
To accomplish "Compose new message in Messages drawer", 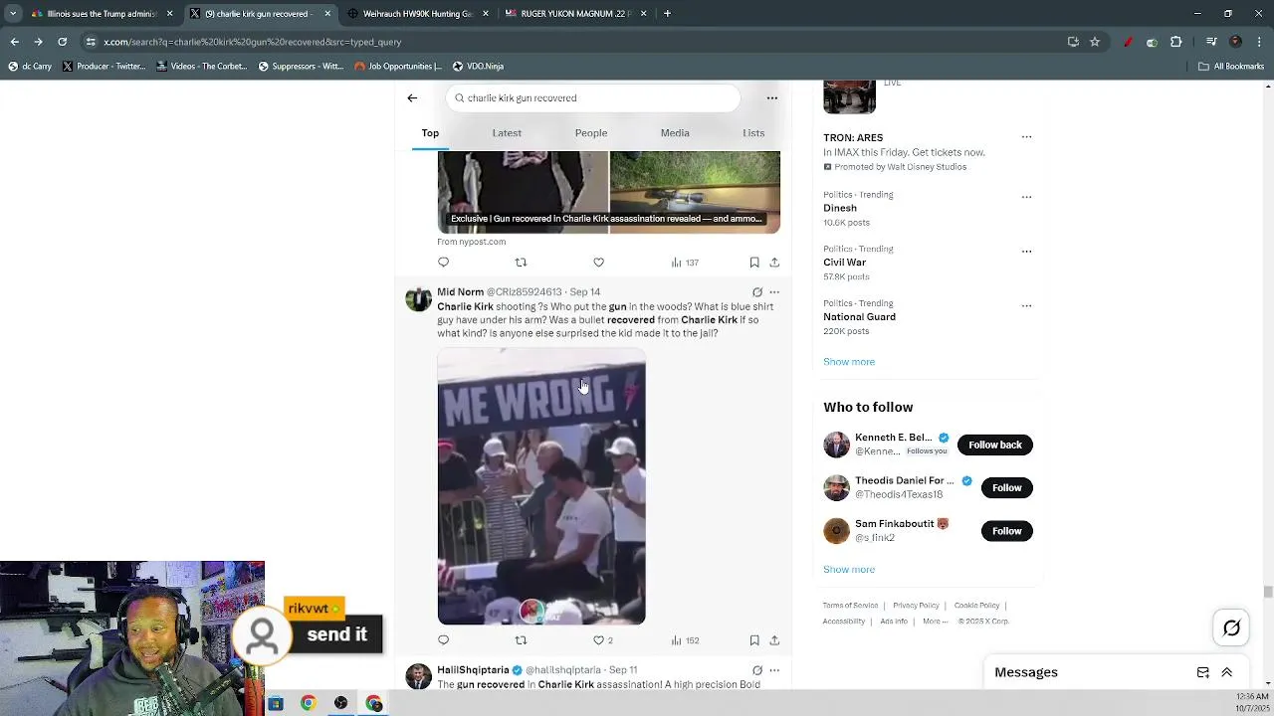I will tap(1203, 672).
